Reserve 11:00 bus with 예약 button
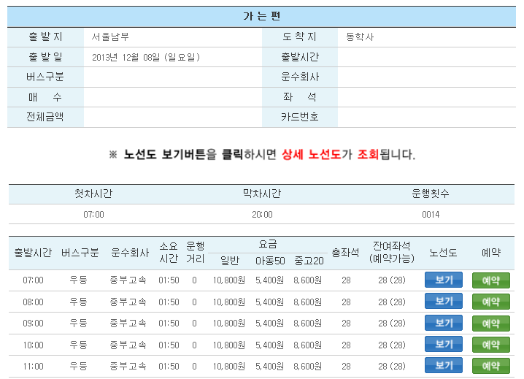 (x=491, y=366)
